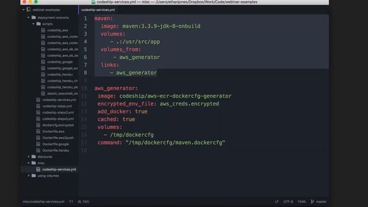
Task: Change the LF line ending setting
Action: click(x=277, y=202)
